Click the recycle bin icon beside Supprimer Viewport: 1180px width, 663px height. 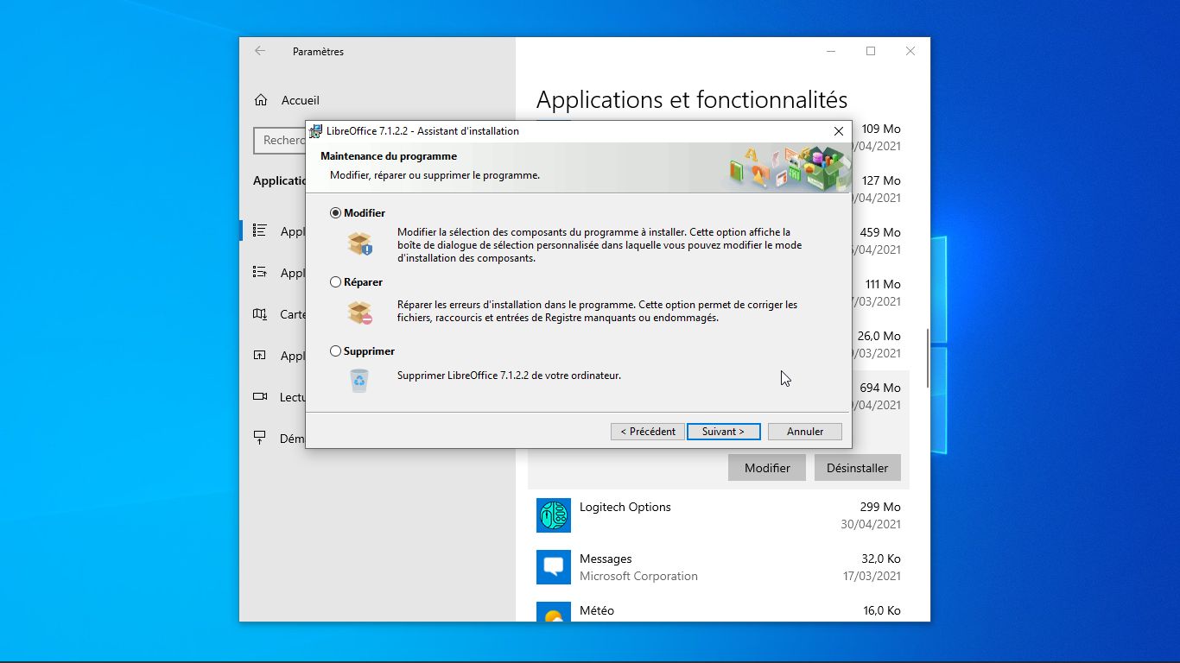(x=359, y=381)
